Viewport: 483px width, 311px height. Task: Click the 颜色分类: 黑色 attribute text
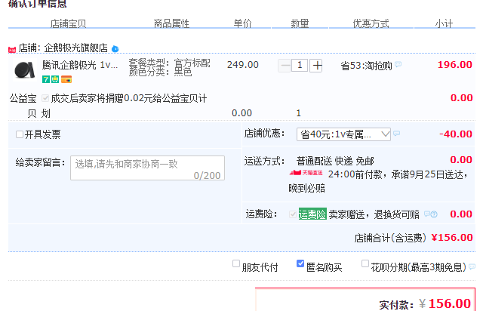[x=160, y=72]
